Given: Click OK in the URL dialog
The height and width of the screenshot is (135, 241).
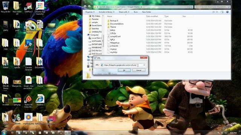Looking at the screenshot, I should coord(124,70).
